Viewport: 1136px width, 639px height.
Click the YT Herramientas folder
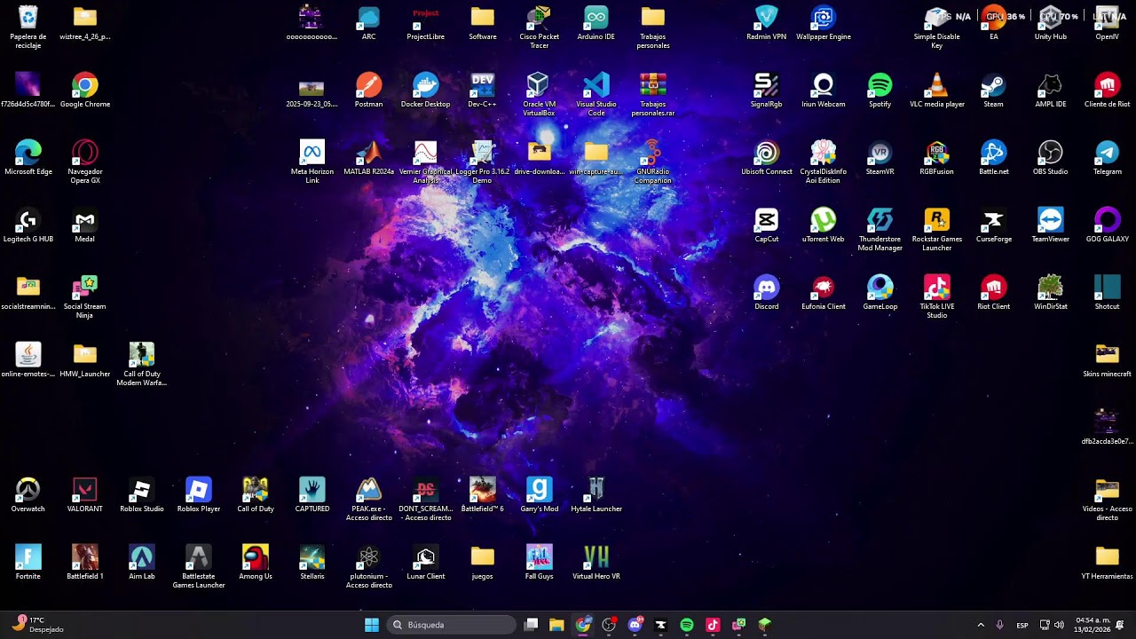[x=1107, y=558]
